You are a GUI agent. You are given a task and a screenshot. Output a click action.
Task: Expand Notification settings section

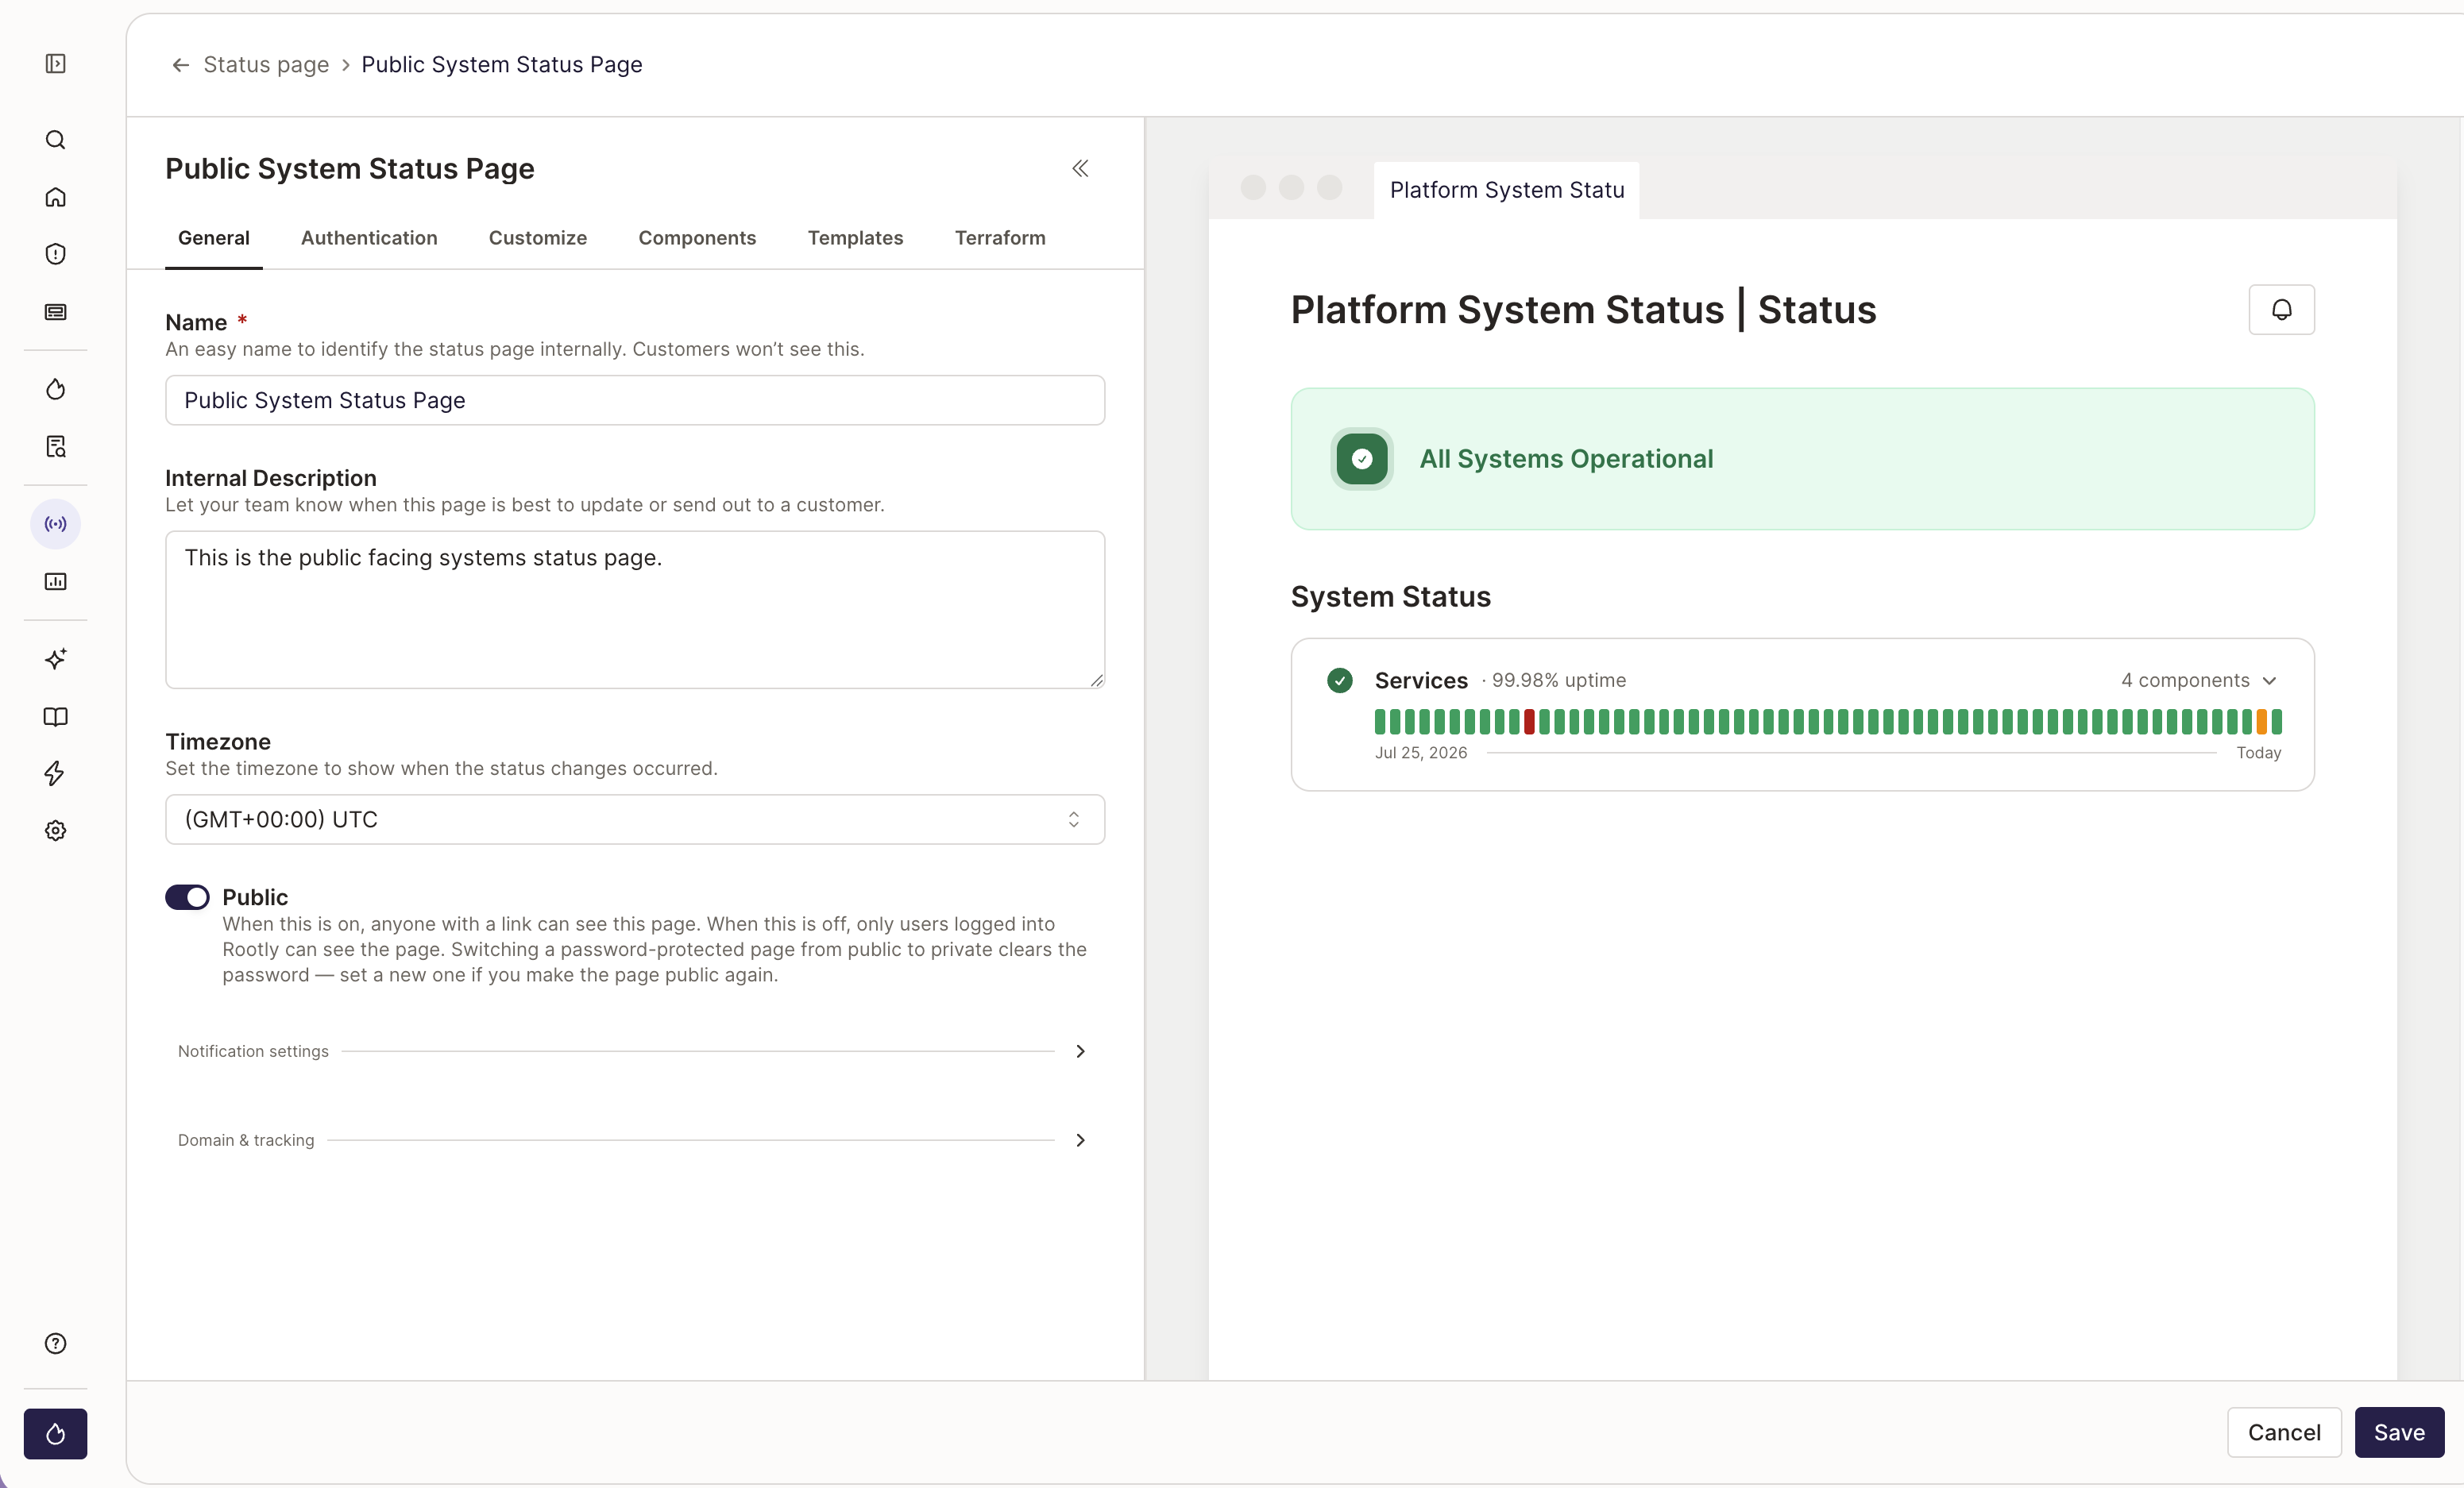(x=634, y=1051)
